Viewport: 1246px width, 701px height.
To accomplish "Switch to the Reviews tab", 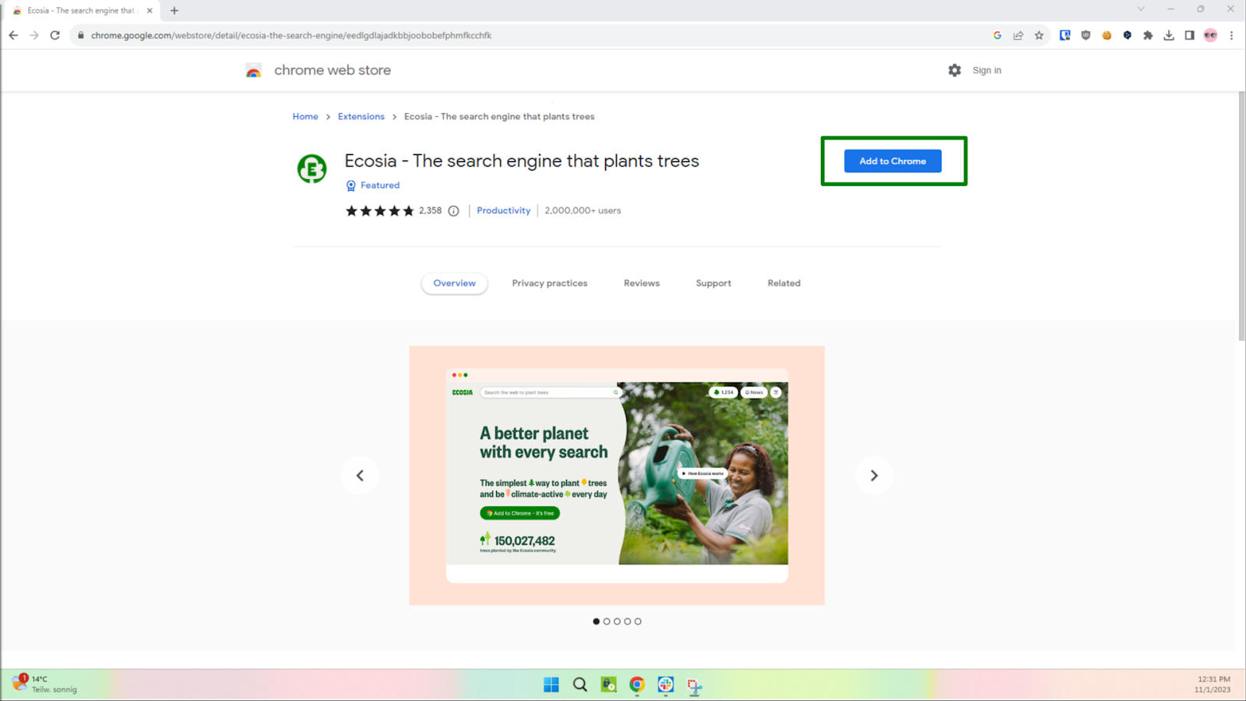I will pos(642,284).
